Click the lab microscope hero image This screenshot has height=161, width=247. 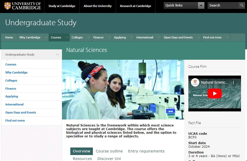click(x=123, y=90)
